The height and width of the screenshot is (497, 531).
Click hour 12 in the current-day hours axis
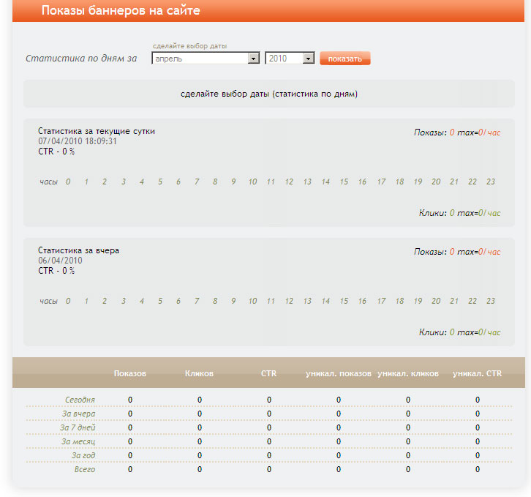click(289, 182)
